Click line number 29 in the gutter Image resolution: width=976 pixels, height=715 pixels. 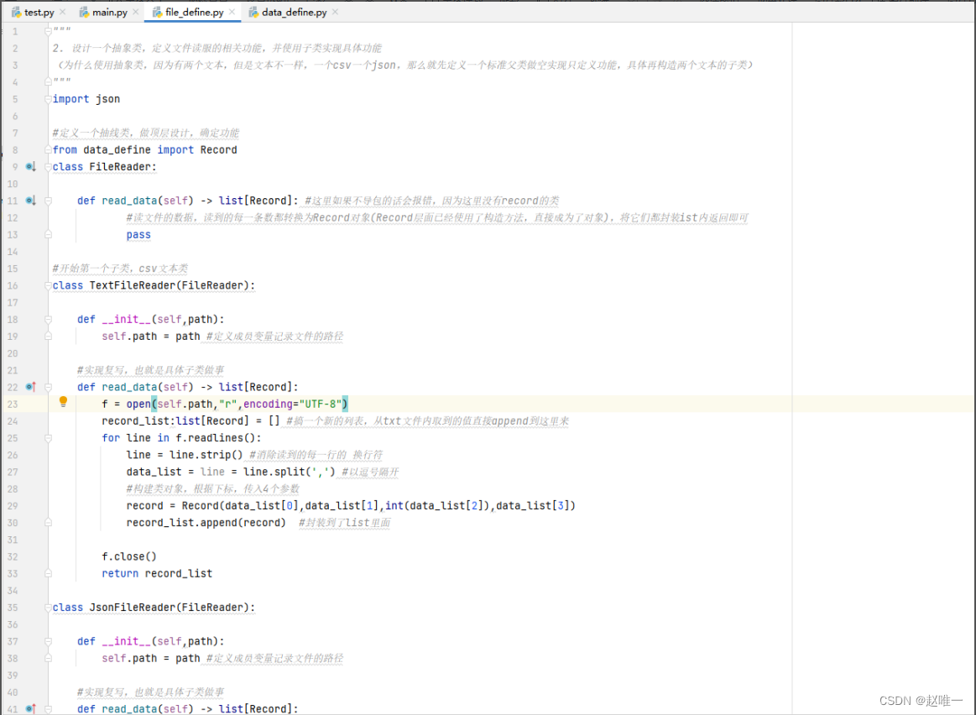tap(14, 505)
